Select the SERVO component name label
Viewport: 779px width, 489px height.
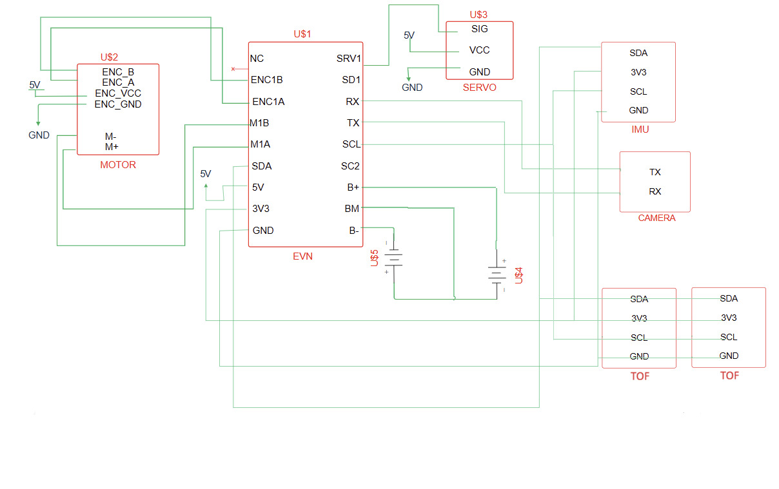coord(480,88)
